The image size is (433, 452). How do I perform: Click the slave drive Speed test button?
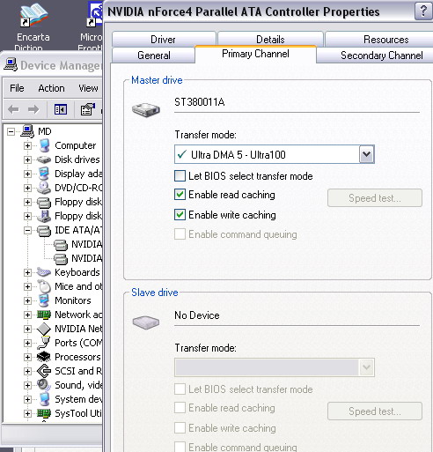375,411
